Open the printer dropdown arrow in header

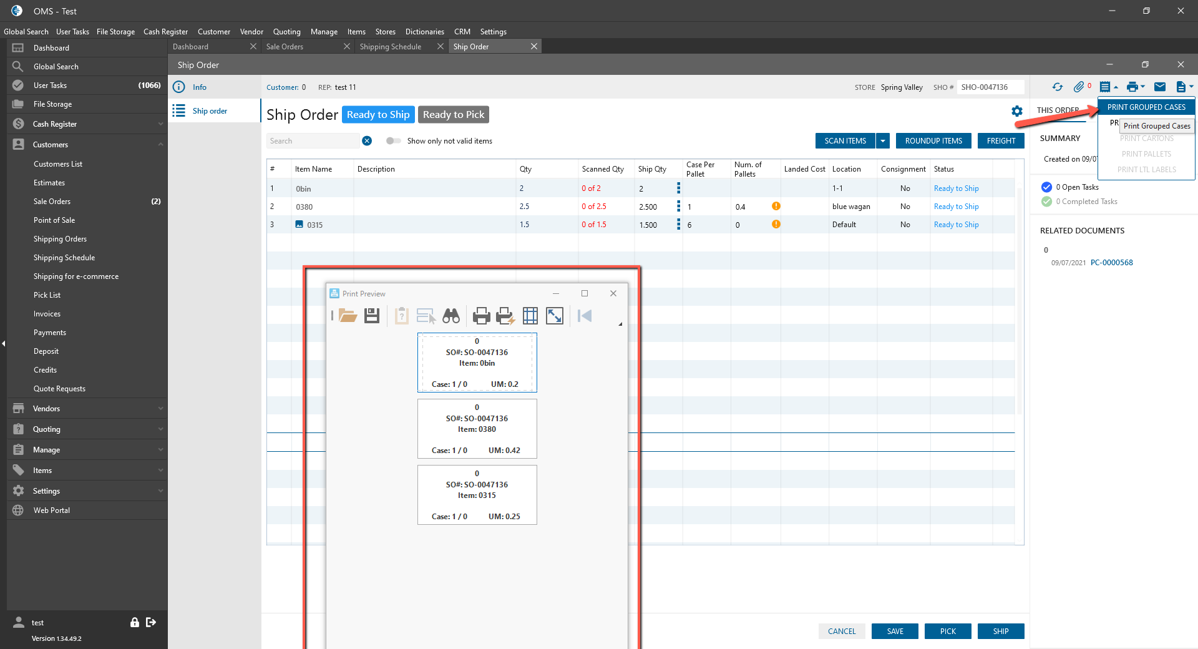coord(1143,87)
